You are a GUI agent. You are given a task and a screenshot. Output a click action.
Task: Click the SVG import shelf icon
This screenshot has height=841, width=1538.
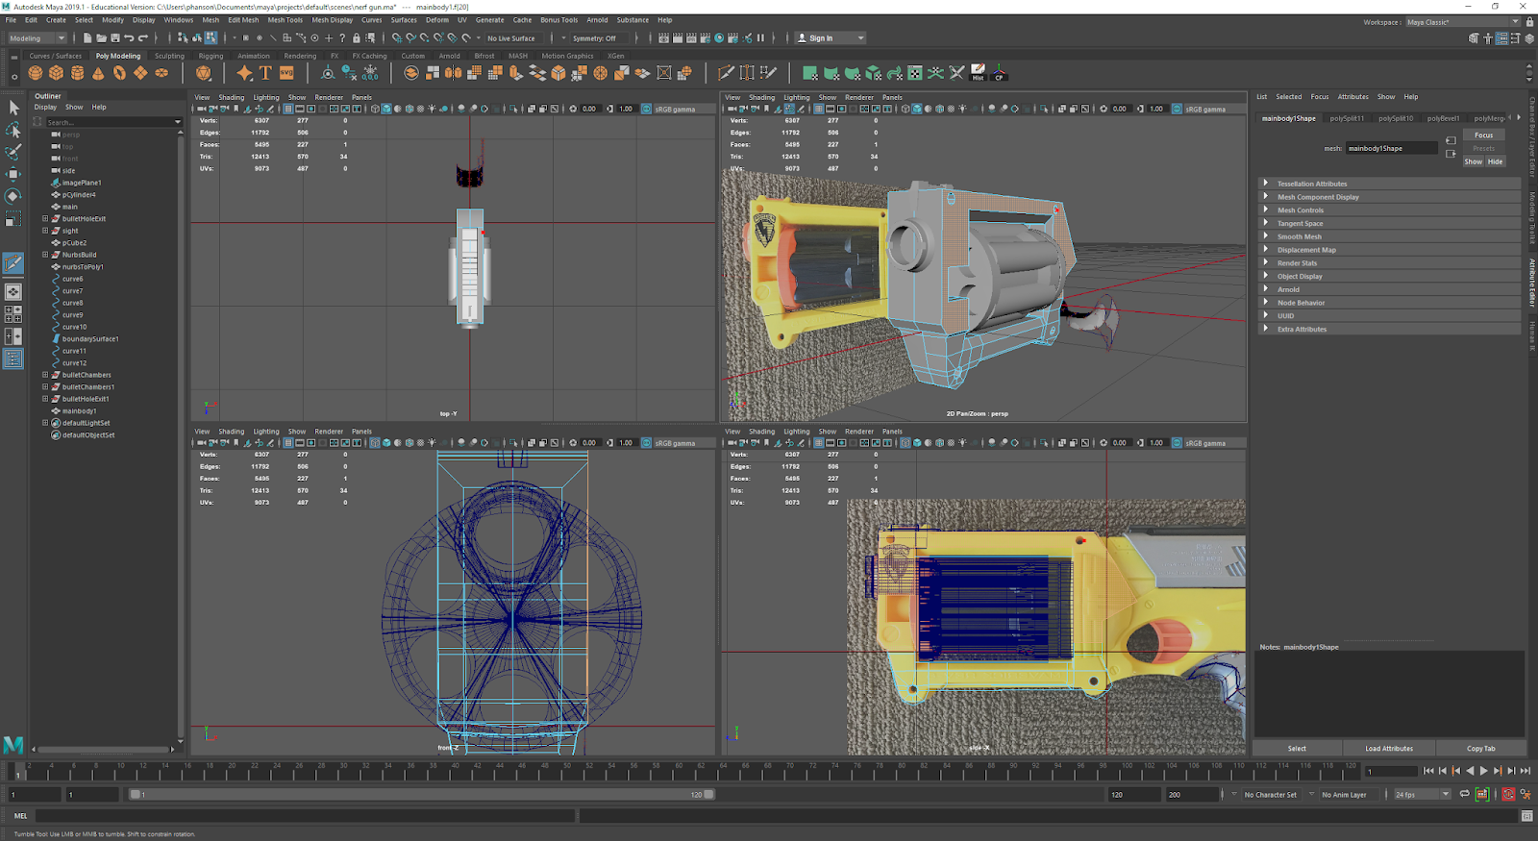pyautogui.click(x=286, y=73)
